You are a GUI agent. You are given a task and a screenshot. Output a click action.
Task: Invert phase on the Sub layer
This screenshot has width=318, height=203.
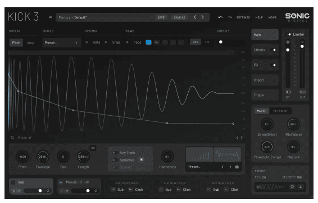tap(48, 191)
